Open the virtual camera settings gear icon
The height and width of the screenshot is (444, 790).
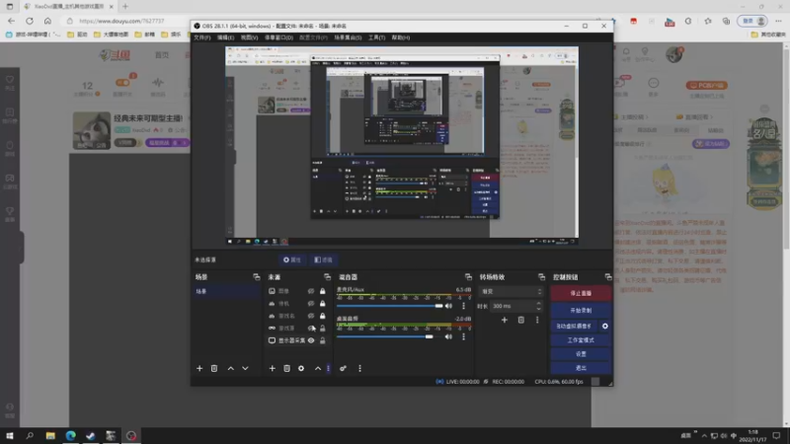click(x=605, y=327)
